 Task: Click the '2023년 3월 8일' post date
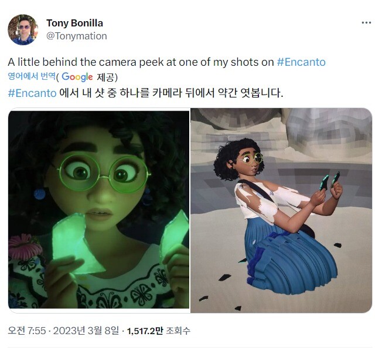pyautogui.click(x=86, y=331)
